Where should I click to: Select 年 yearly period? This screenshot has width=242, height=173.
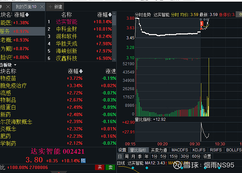click(146, 156)
